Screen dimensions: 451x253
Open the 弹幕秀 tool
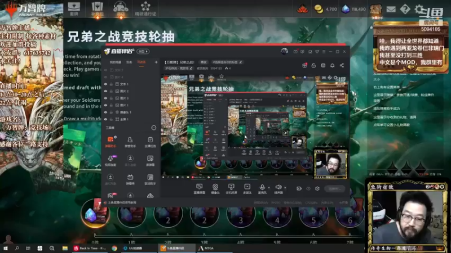tap(130, 179)
